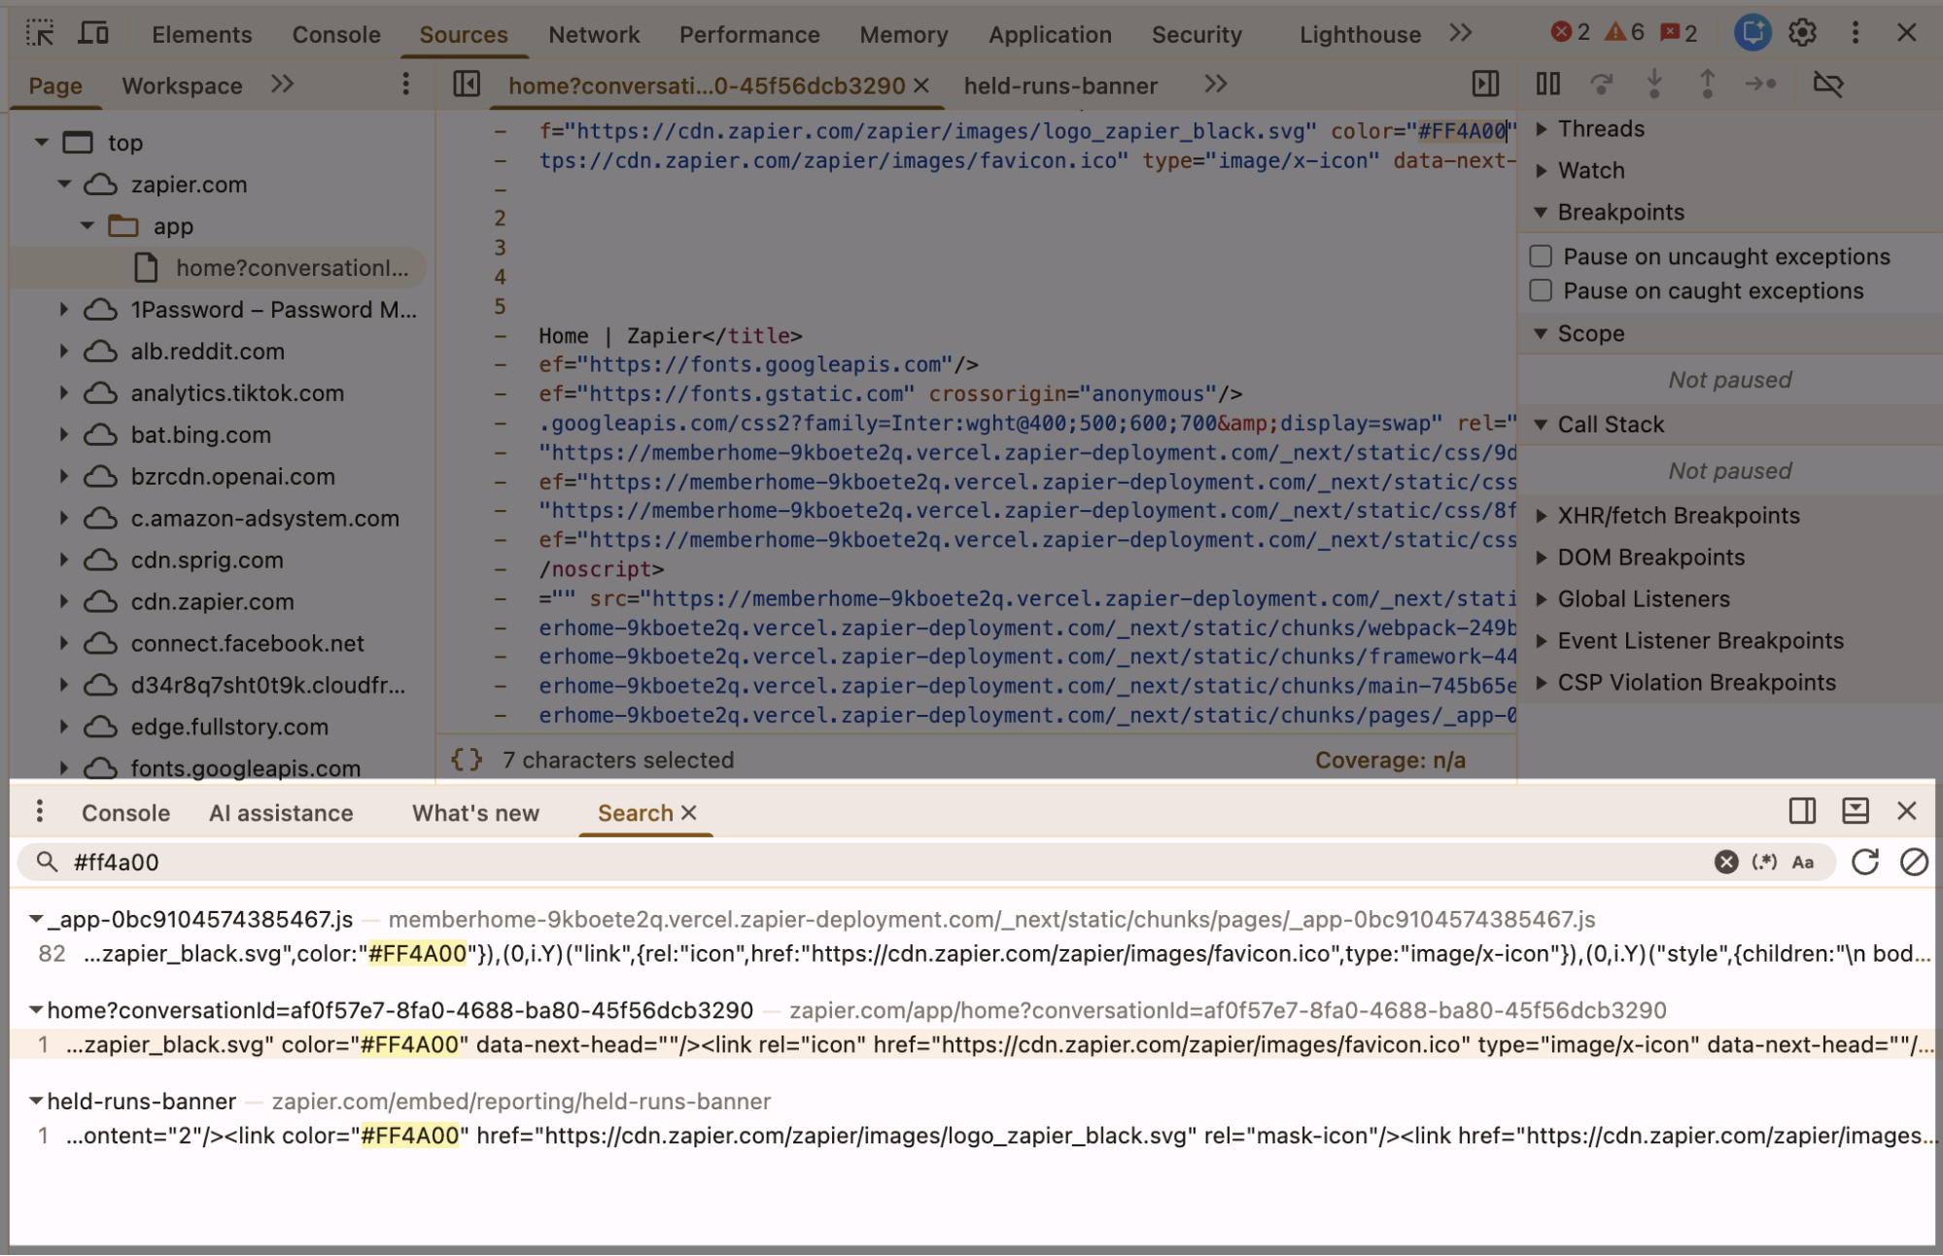Image resolution: width=1943 pixels, height=1256 pixels.
Task: Toggle the device toolbar icon
Action: point(93,33)
